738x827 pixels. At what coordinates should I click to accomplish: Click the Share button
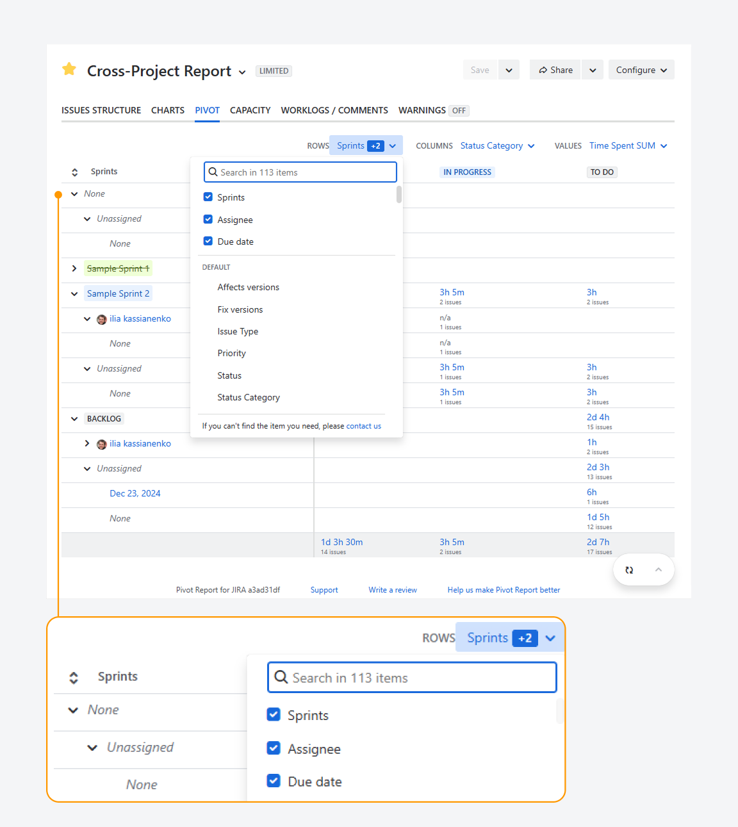point(555,70)
